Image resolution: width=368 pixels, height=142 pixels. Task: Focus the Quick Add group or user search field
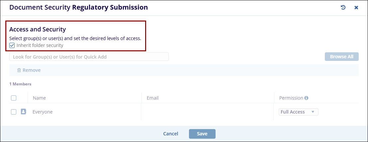(x=89, y=57)
